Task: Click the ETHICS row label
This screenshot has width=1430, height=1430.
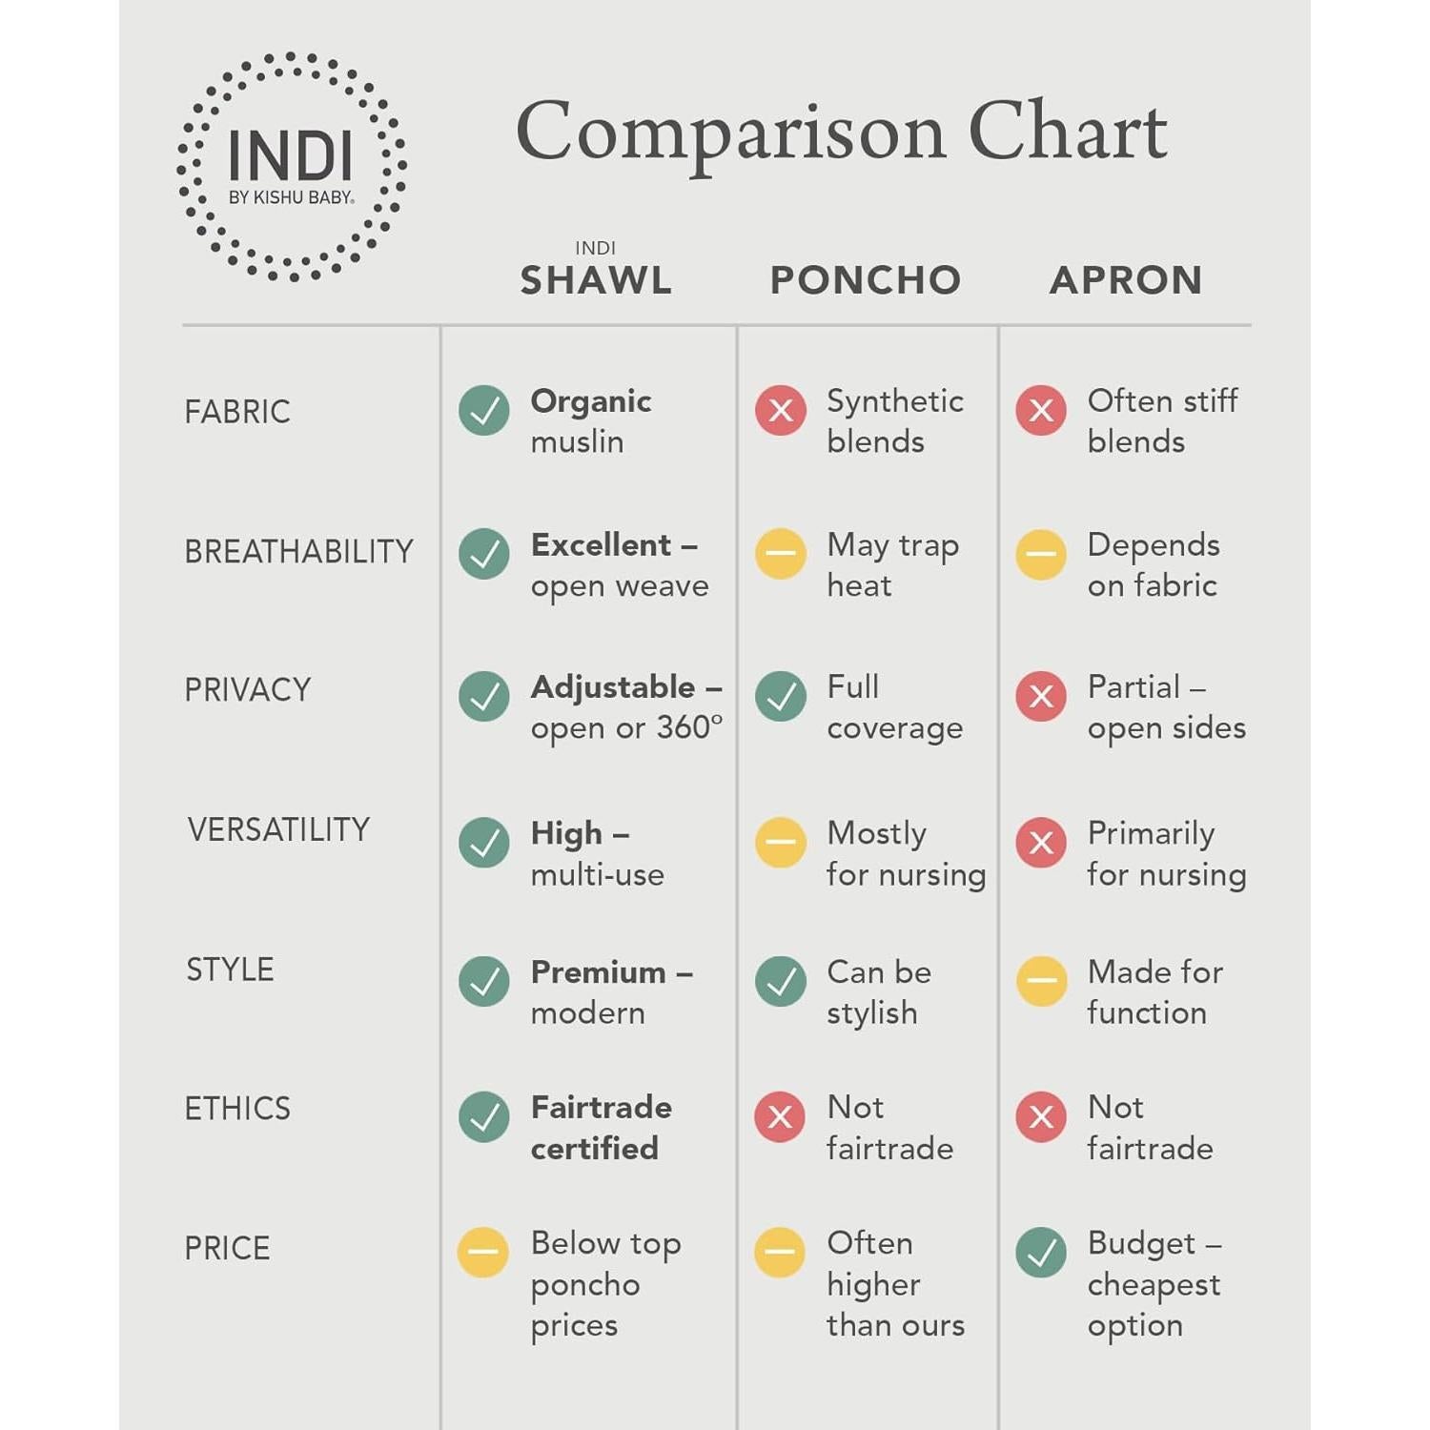Action: coord(237,1108)
